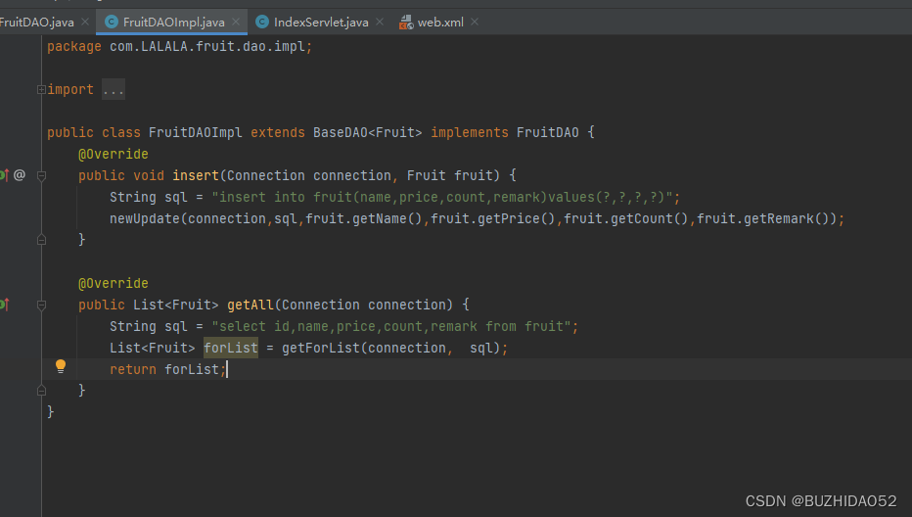Screen dimensions: 912x517
Task: Click fruit.getRemark() in newUpdate call
Action: [762, 219]
